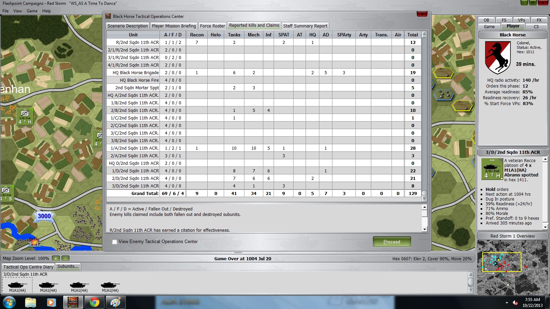This screenshot has width=550, height=309.
Task: Open Google Chrome from the taskbar
Action: 94,302
